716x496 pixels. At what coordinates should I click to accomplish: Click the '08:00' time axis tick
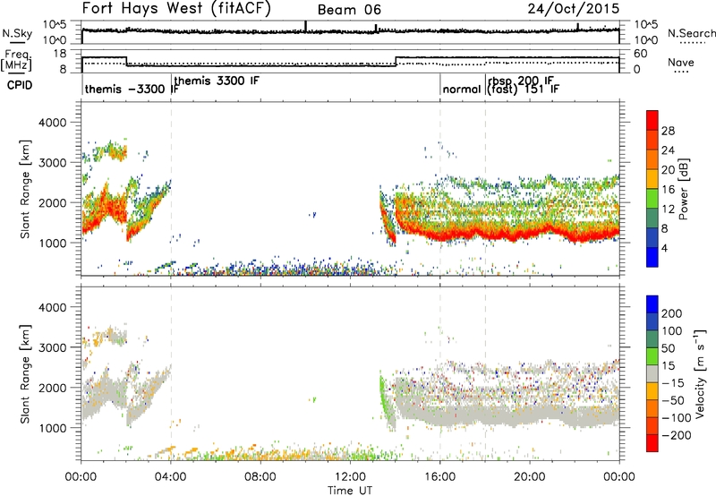(260, 477)
